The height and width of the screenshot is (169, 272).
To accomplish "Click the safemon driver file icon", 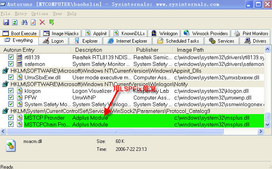I will point(19,64).
